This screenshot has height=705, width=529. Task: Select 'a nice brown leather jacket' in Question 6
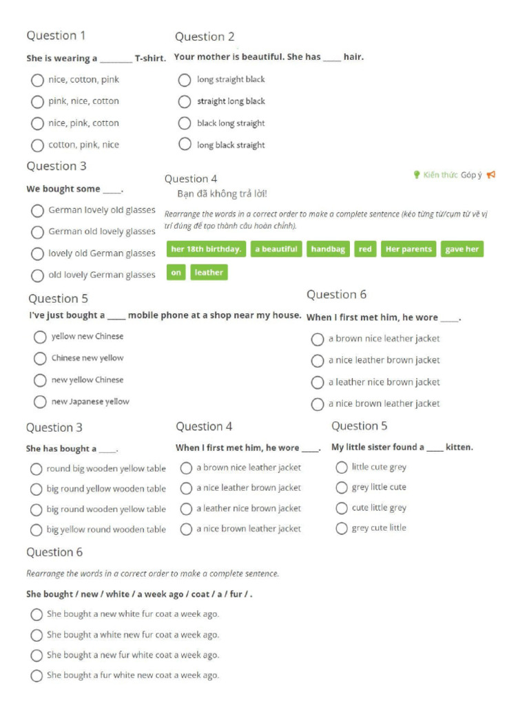(318, 404)
